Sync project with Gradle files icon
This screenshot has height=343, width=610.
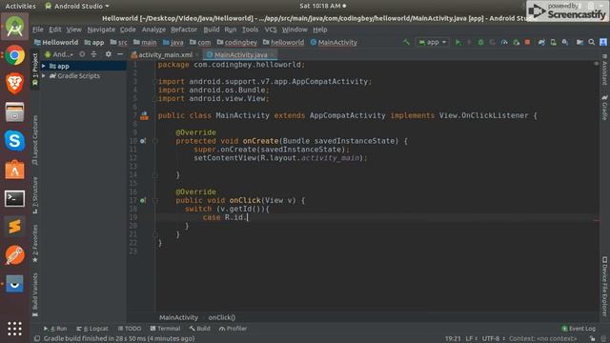pos(541,42)
